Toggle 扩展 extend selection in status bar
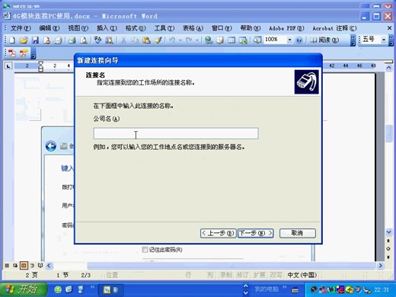396x297 pixels. (260, 275)
